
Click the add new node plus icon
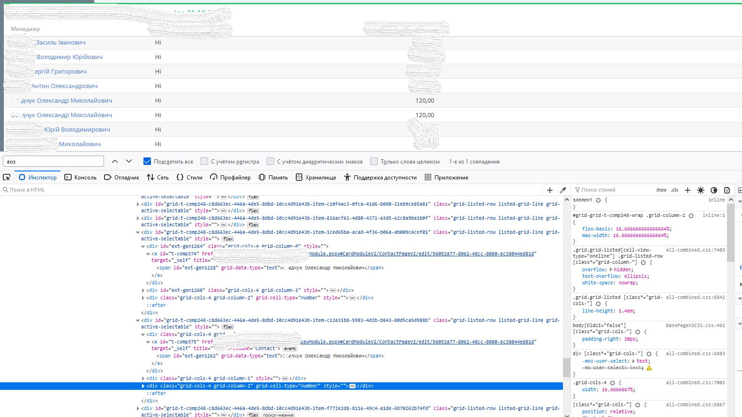550,190
